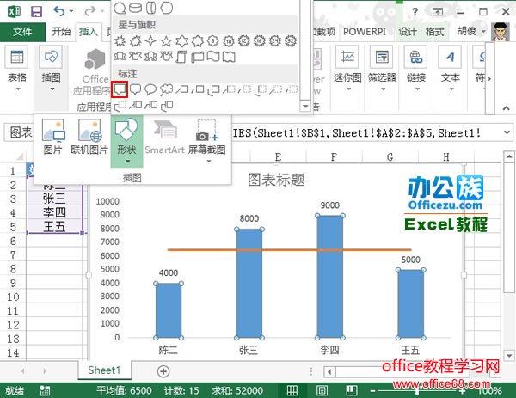Select the 24-point star shape
Image resolution: width=516 pixels, height=398 pixels.
coord(275,41)
